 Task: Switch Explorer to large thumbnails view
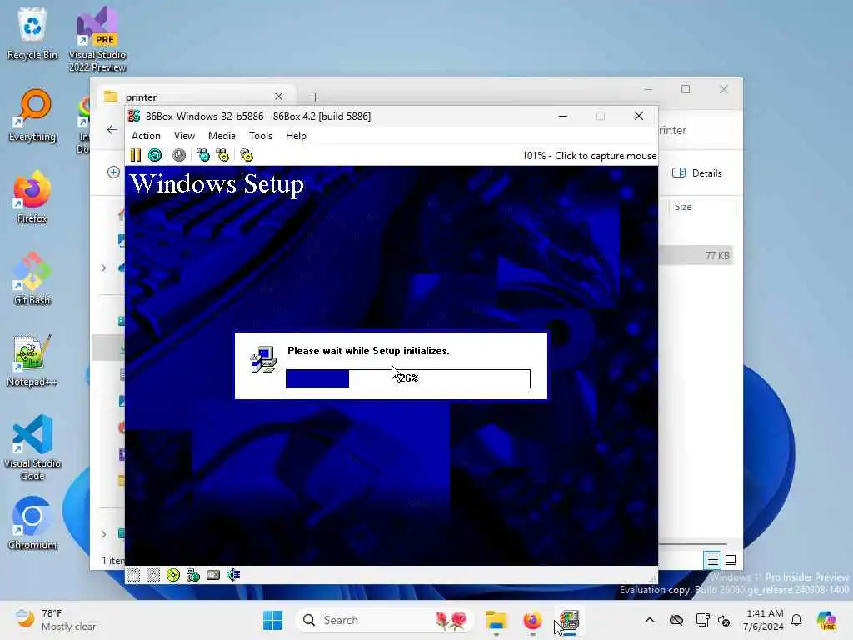tap(731, 560)
